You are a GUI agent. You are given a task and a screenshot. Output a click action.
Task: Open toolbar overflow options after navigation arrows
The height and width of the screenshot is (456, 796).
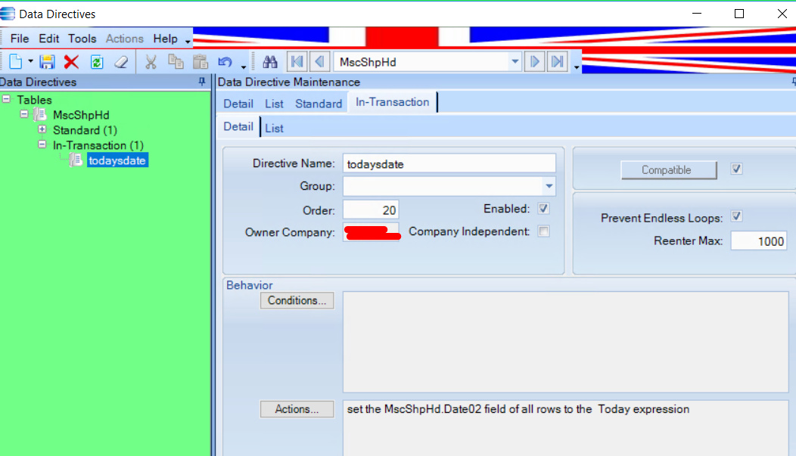pos(576,67)
